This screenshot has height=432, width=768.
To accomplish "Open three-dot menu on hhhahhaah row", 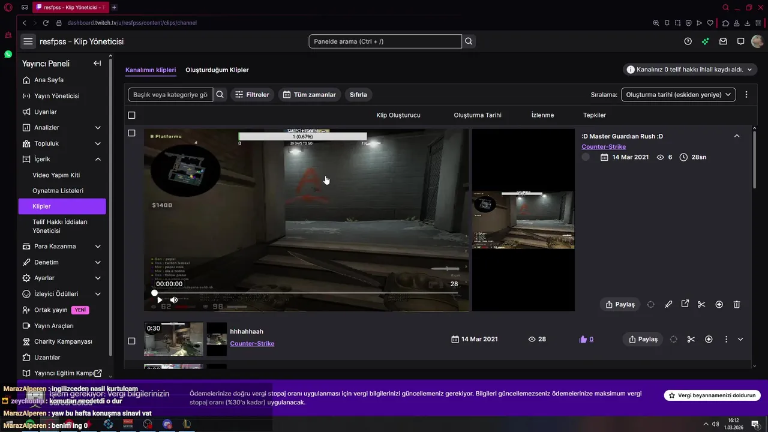I will pos(726,339).
